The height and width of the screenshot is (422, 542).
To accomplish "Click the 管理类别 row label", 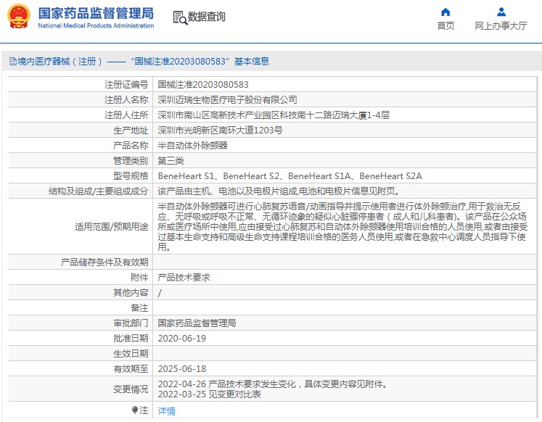I will click(131, 160).
